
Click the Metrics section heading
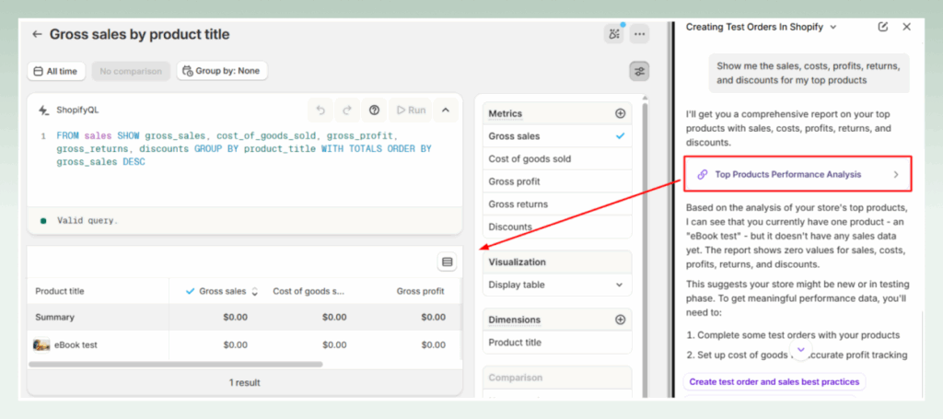pos(506,113)
